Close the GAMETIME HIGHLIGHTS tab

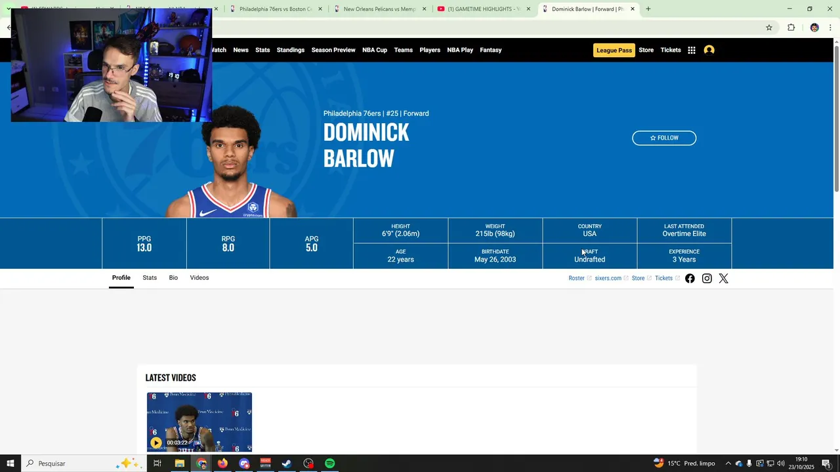(528, 9)
